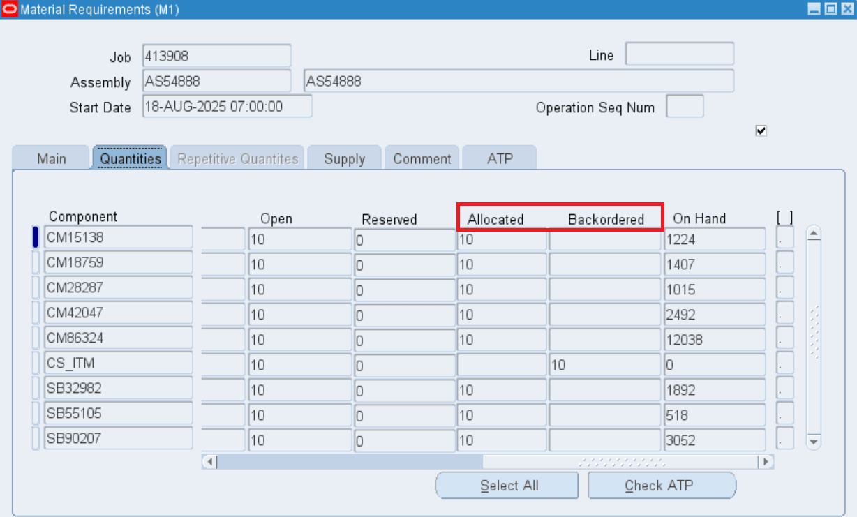Screen dimensions: 857x517
Task: Click the vertical scrollbar's down arrow
Action: click(814, 442)
